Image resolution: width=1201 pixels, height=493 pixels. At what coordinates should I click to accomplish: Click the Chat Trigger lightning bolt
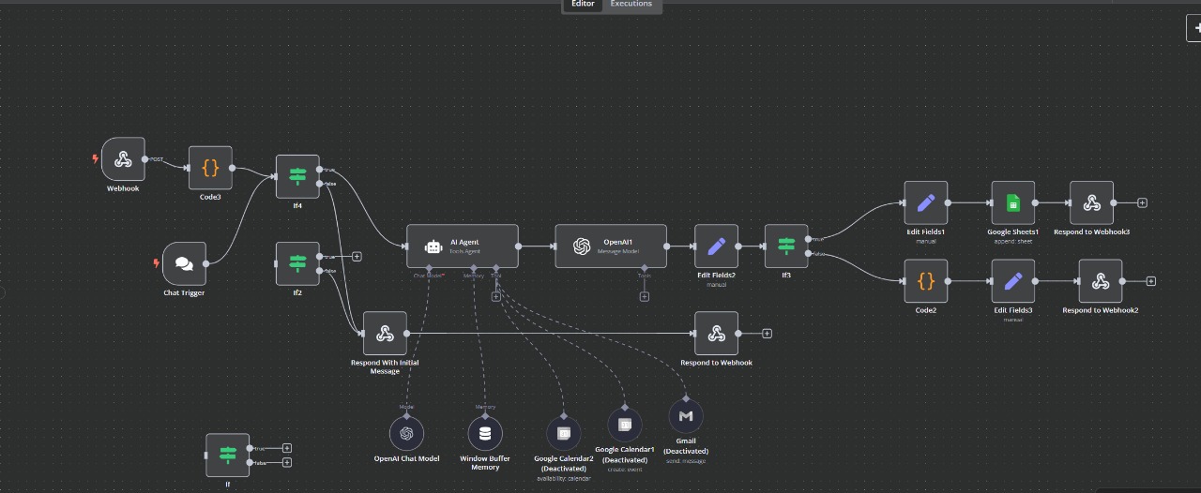click(x=157, y=263)
